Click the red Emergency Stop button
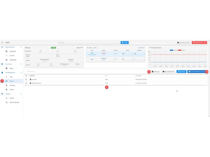 pos(199,42)
